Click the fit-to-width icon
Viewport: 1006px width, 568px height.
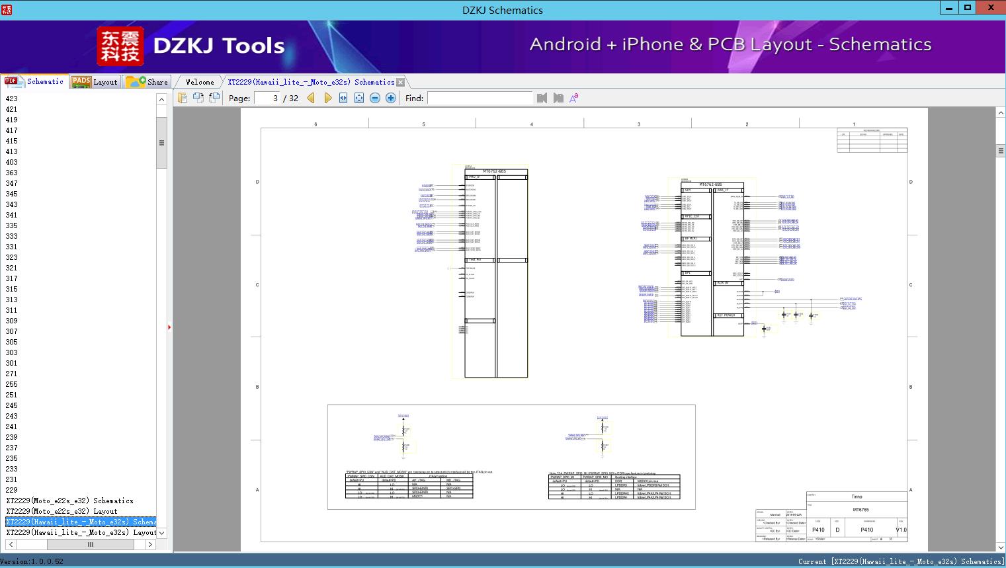click(343, 98)
